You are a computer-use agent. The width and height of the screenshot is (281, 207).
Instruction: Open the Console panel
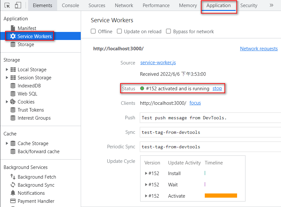click(70, 5)
